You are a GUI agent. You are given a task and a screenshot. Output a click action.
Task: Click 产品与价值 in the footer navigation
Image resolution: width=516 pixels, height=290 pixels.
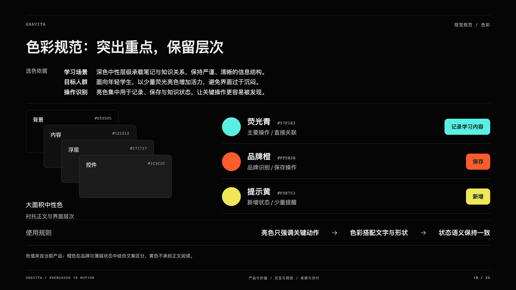point(258,278)
